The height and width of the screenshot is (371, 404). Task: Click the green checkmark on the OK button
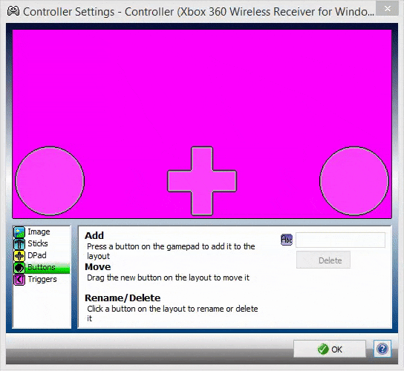click(323, 349)
